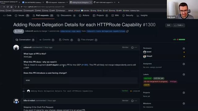Open the commit titled Adding Route Delegation Details

pos(62,91)
